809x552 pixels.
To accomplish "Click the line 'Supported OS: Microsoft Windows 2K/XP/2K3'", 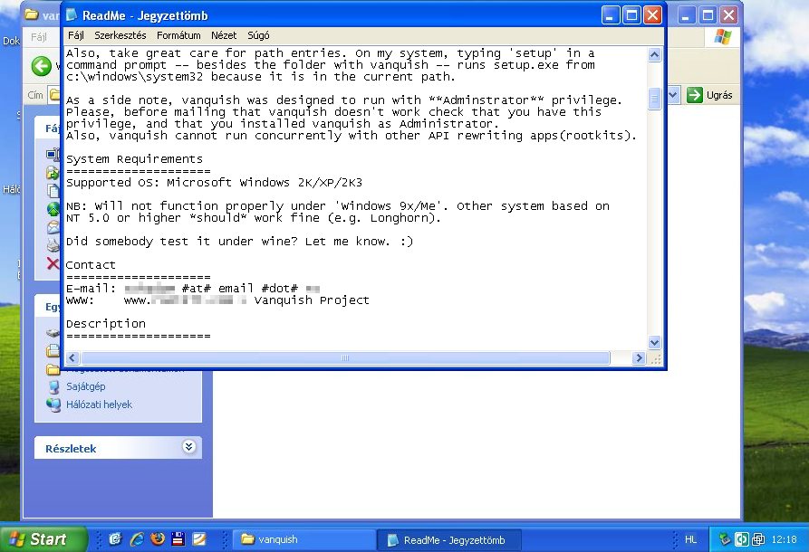I will click(214, 183).
